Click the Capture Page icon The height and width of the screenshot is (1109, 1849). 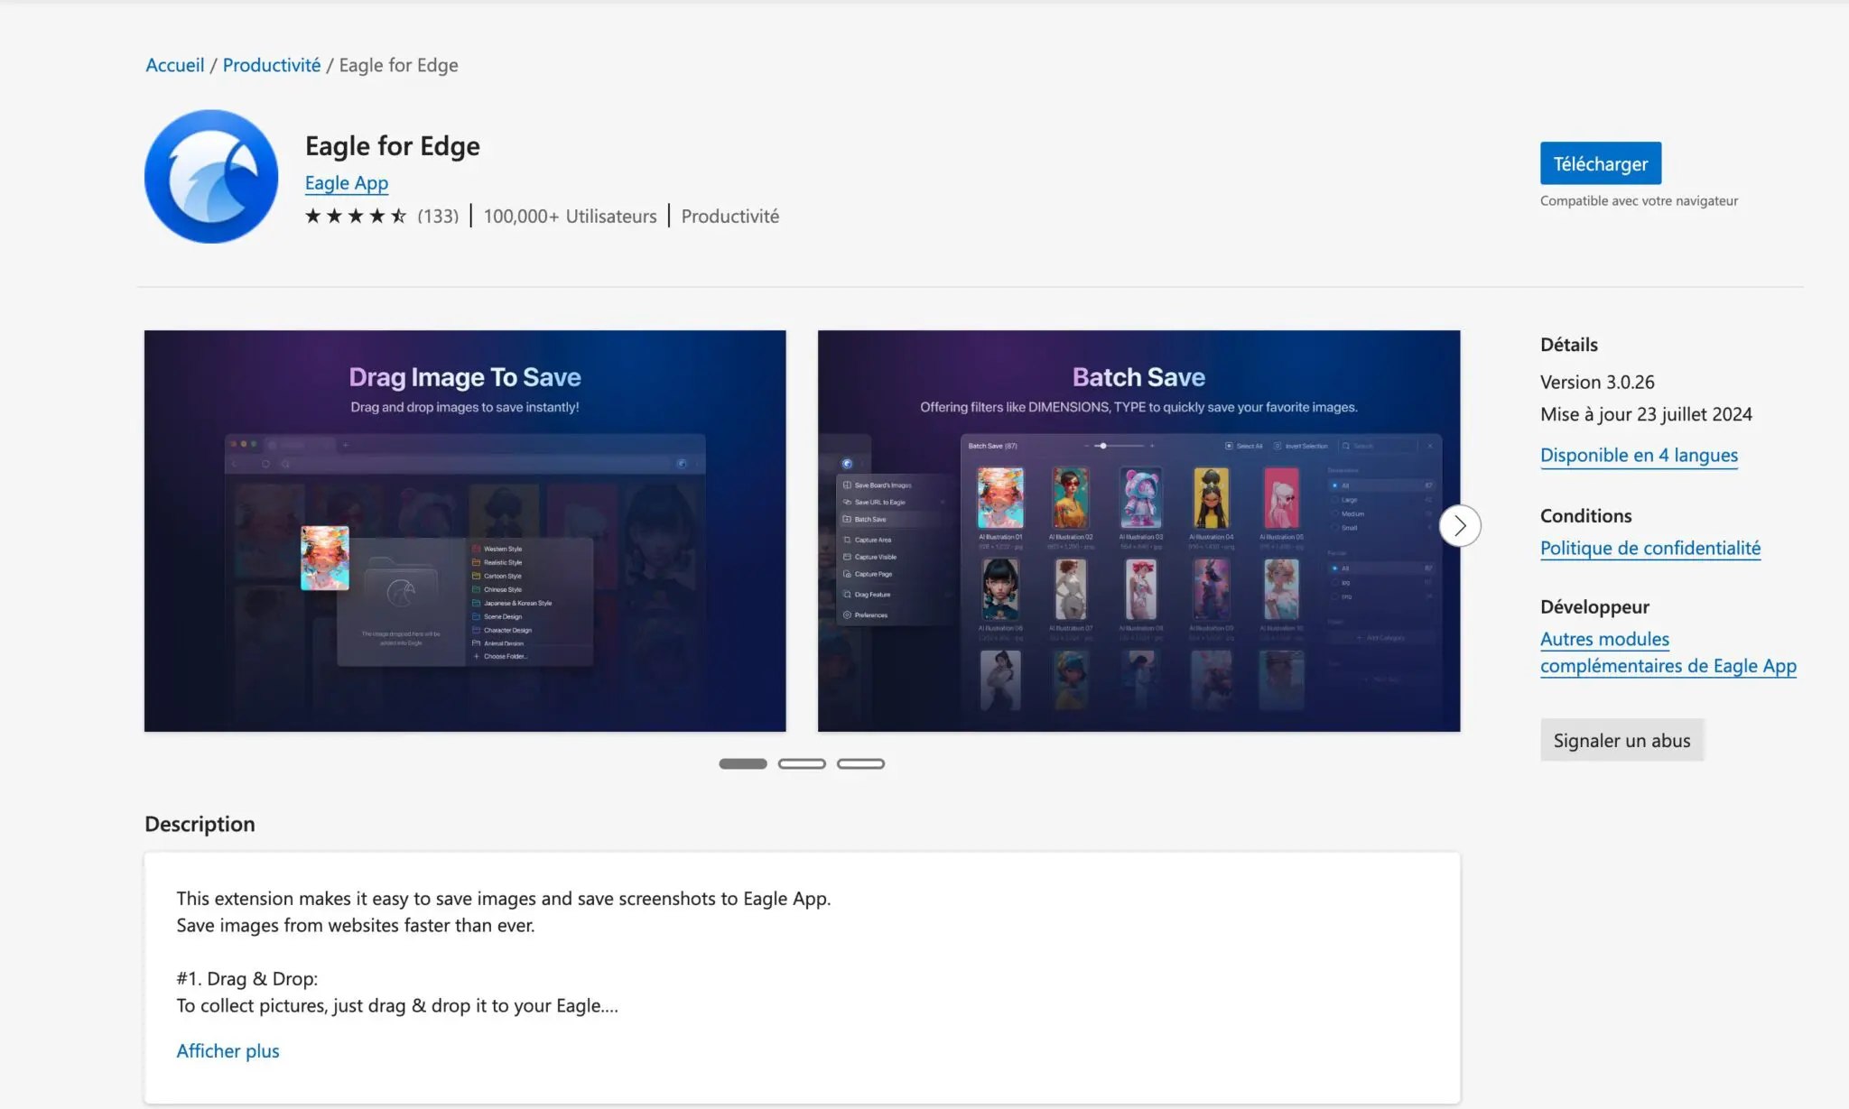(847, 574)
